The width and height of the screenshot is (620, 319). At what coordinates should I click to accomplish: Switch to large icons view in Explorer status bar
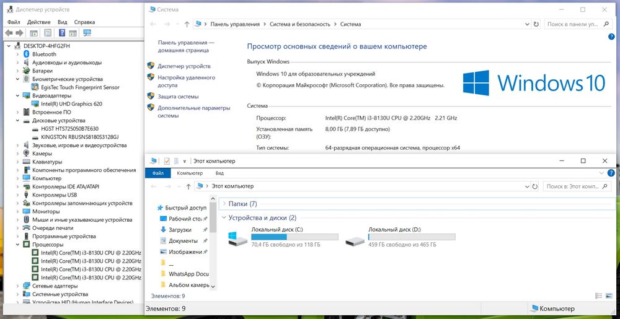[609, 295]
